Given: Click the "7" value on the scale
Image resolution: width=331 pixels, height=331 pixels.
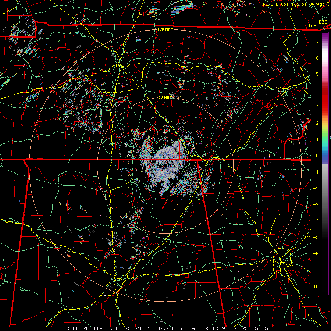Looking at the screenshot, I should [317, 41].
